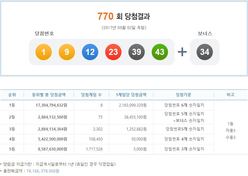248x176 pixels.
Task: Click the yellow number 9 lottery ball
Action: [67, 52]
